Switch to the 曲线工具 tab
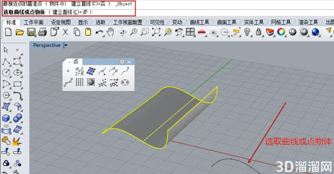Screen dimensions: 334x174 click(199, 22)
